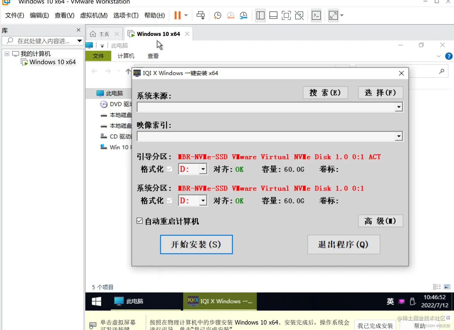Close the Windows 10 x64 tab
This screenshot has height=330, width=454.
(187, 34)
